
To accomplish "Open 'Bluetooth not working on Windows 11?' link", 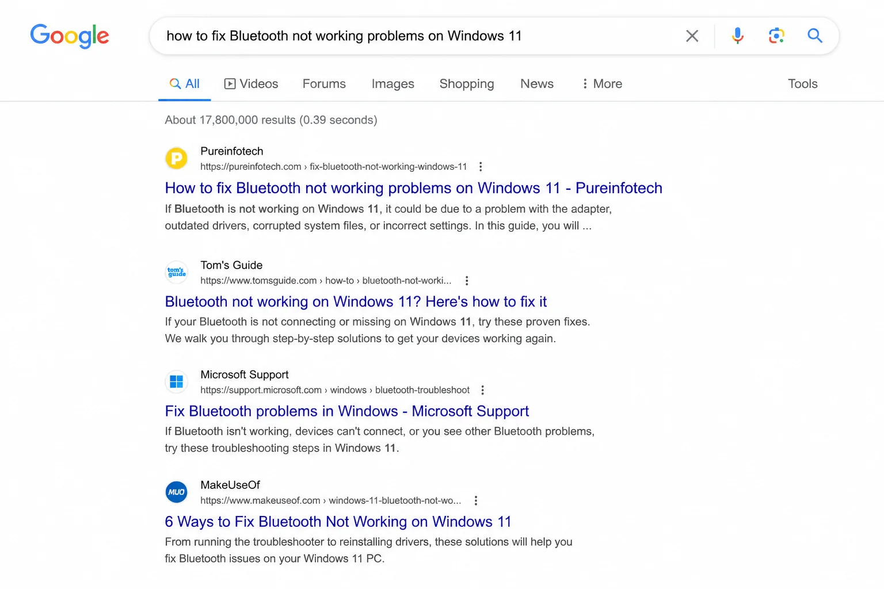I will [356, 302].
